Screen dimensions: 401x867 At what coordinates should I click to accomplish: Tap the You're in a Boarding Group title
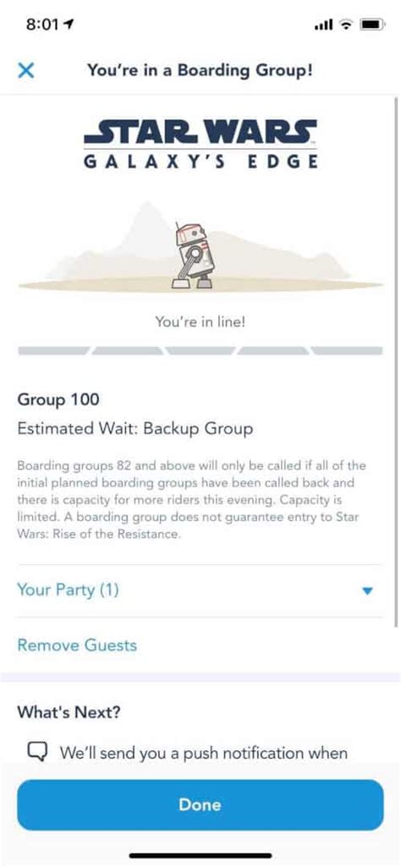pos(200,71)
